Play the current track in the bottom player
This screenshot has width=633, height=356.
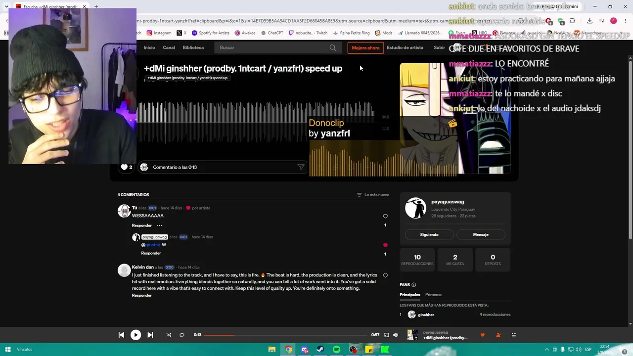pyautogui.click(x=136, y=335)
